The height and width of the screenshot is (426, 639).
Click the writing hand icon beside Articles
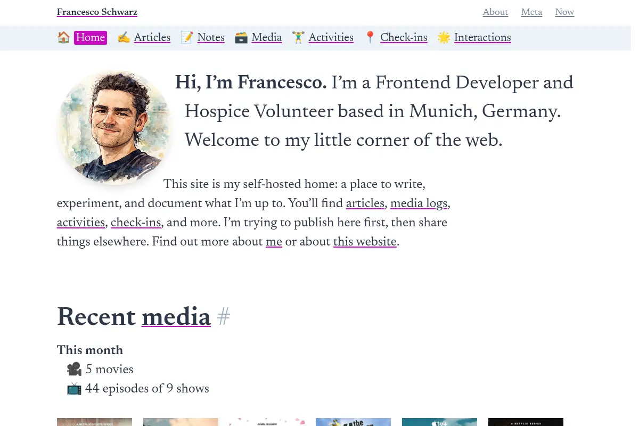(x=124, y=38)
